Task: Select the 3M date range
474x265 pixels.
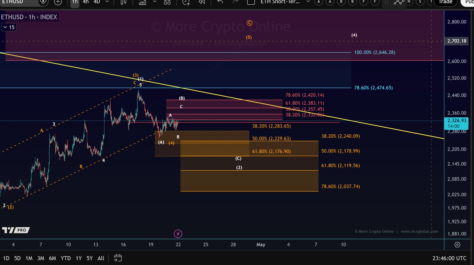Action: click(x=41, y=258)
